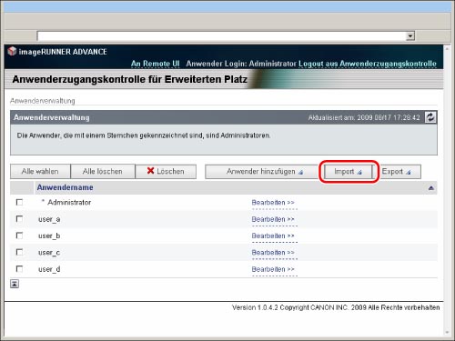Image resolution: width=455 pixels, height=341 pixels.
Task: Click the Bearbeiten link for user_b
Action: pyautogui.click(x=273, y=236)
